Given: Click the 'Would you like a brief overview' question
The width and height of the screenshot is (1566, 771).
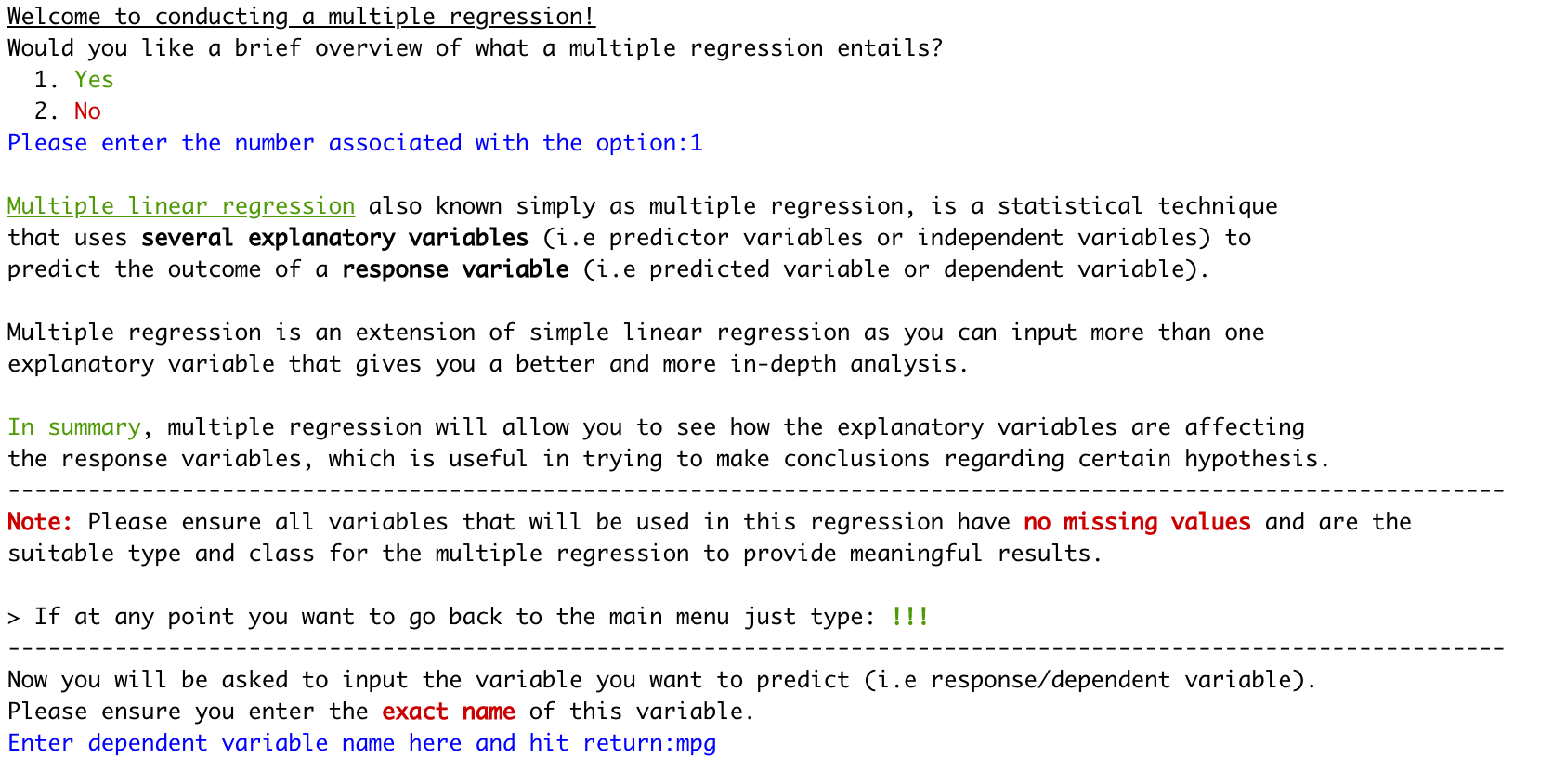Looking at the screenshot, I should point(476,48).
